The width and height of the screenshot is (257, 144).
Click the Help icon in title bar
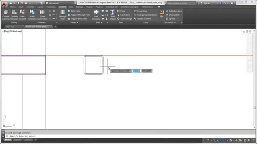[232, 3]
